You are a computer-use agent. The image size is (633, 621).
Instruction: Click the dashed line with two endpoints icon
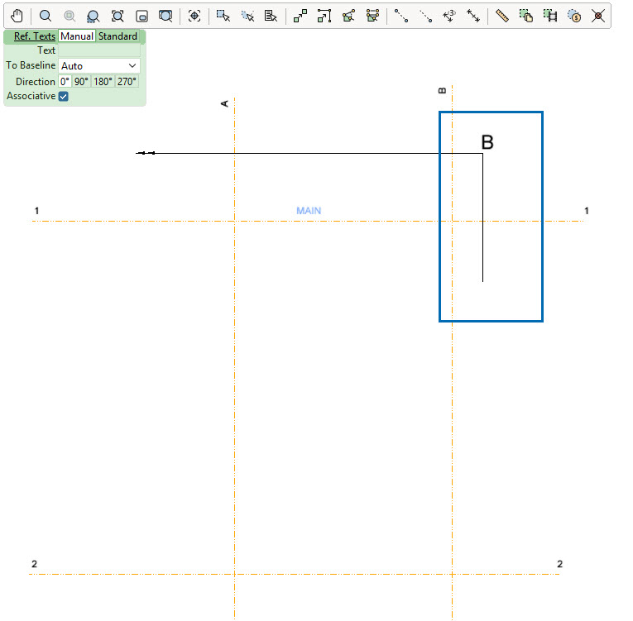click(x=401, y=17)
